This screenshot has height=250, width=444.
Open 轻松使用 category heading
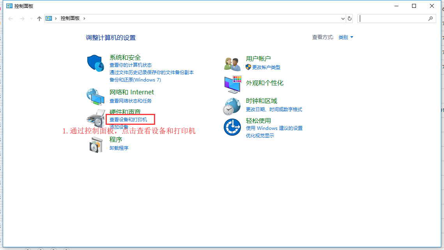[x=258, y=121]
